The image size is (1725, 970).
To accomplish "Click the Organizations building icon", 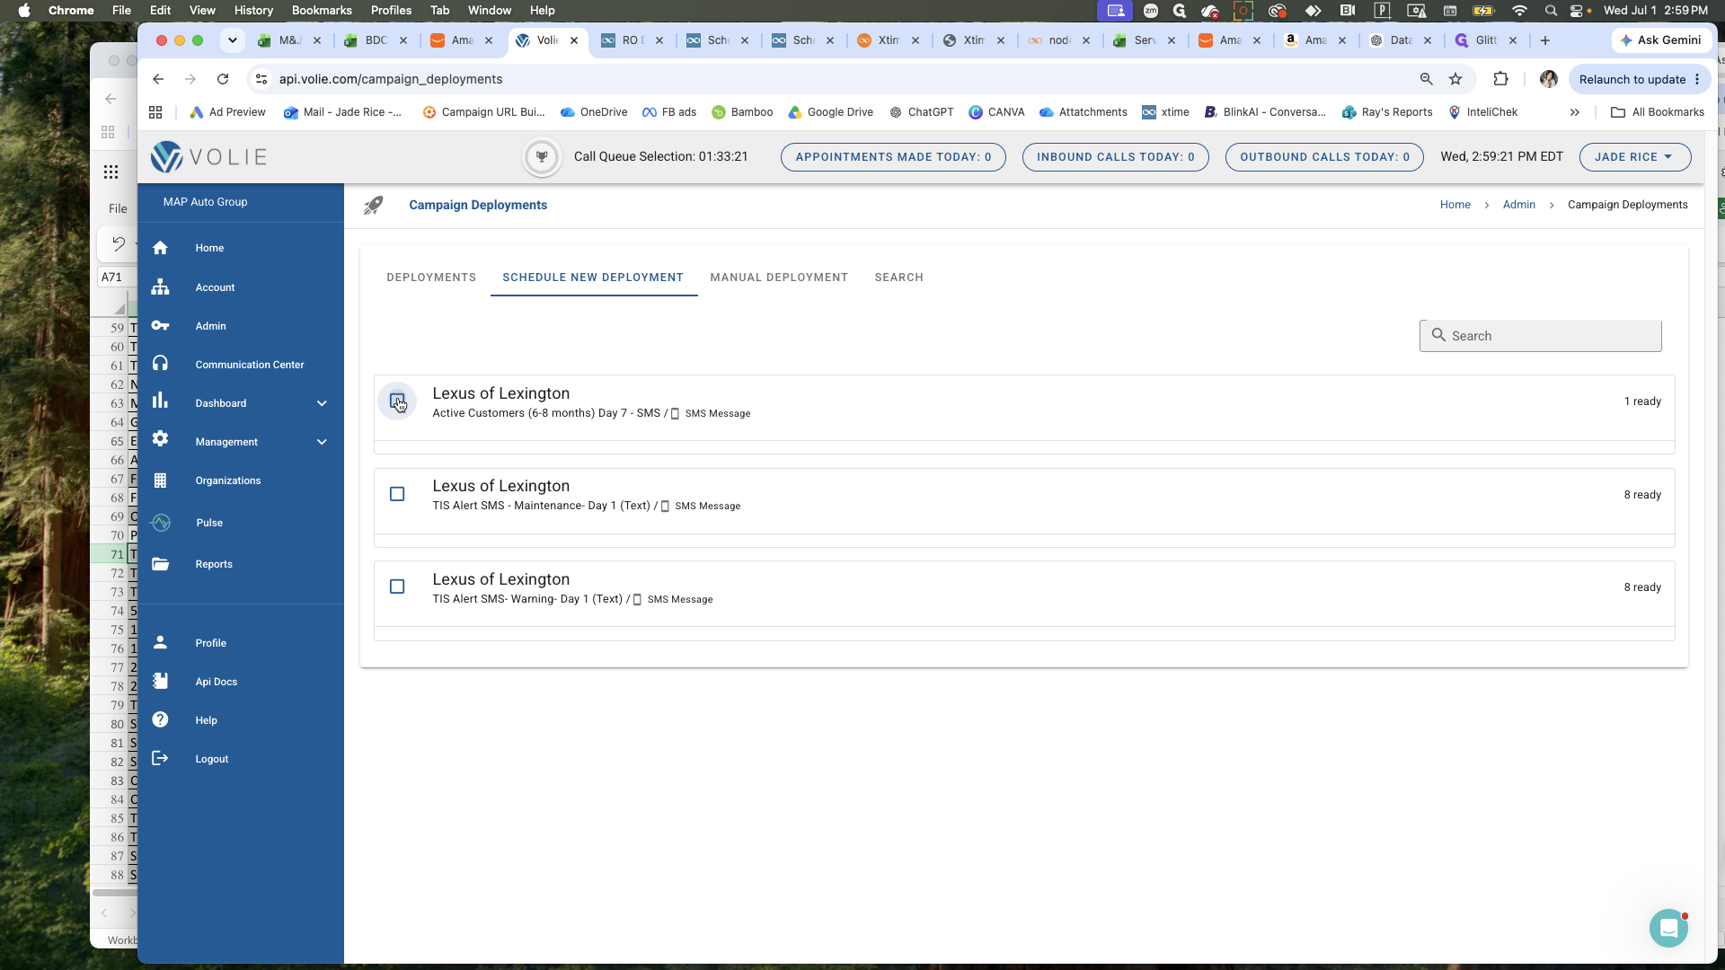I will (x=160, y=481).
